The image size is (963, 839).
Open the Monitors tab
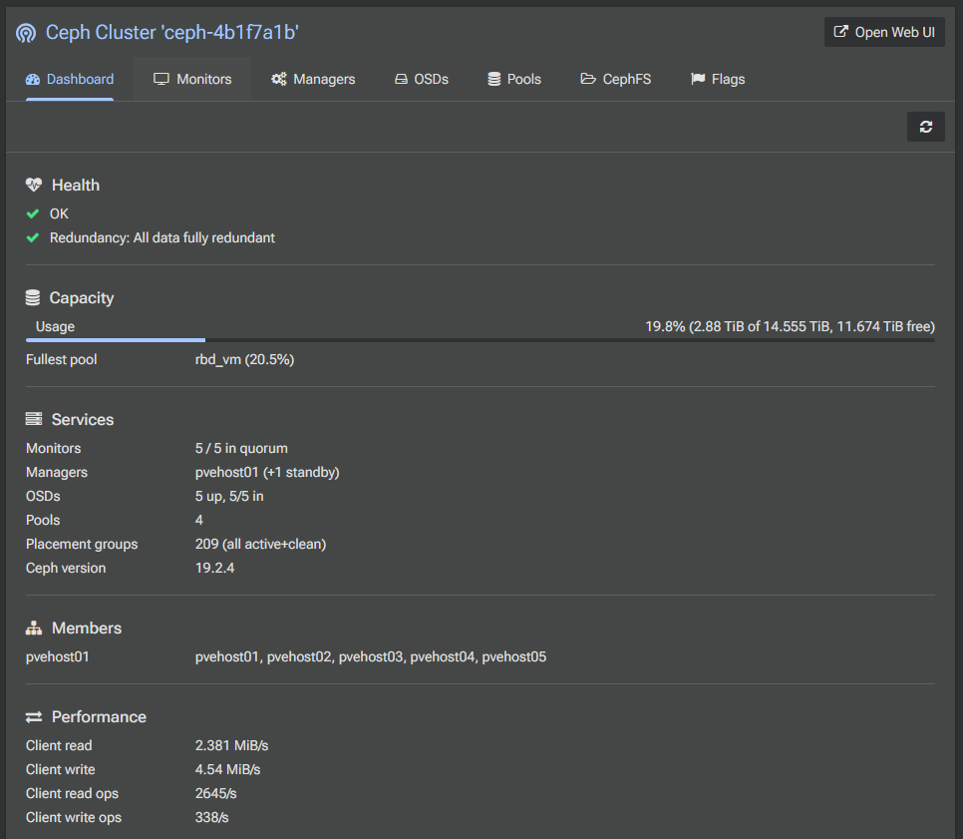pyautogui.click(x=192, y=79)
